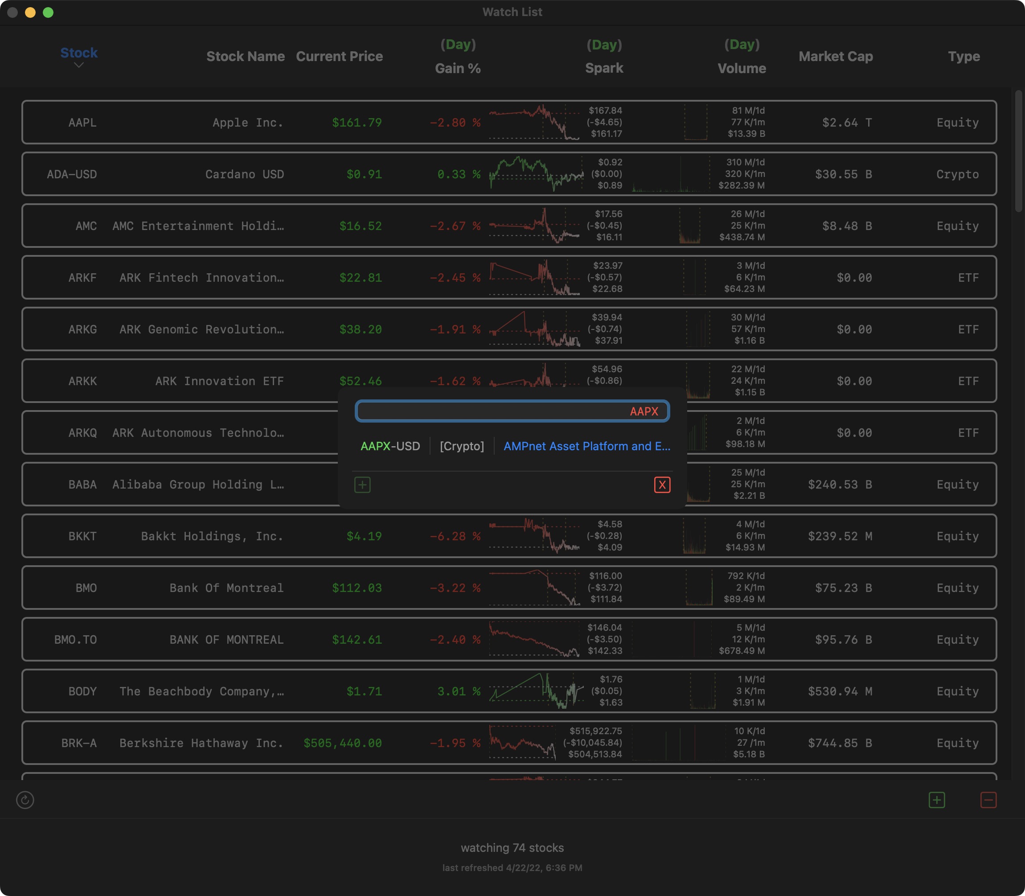Select the ARKK ticker cell

point(82,381)
